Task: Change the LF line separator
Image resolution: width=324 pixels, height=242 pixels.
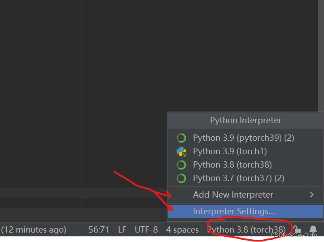Action: pos(122,229)
